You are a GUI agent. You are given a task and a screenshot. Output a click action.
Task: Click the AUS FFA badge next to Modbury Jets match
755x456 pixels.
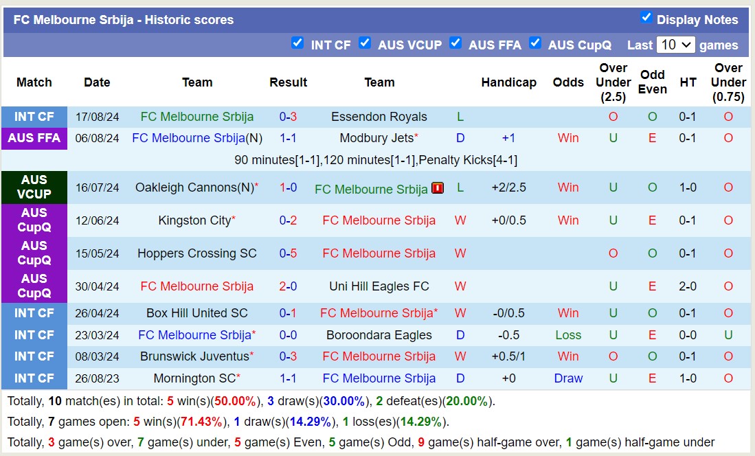click(34, 138)
